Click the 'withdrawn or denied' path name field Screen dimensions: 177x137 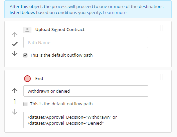tap(86, 91)
